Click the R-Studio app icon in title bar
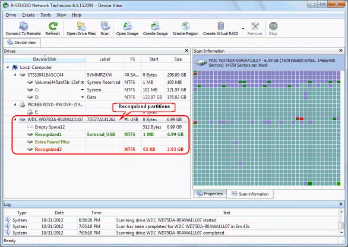This screenshot has height=247, width=348. point(6,5)
